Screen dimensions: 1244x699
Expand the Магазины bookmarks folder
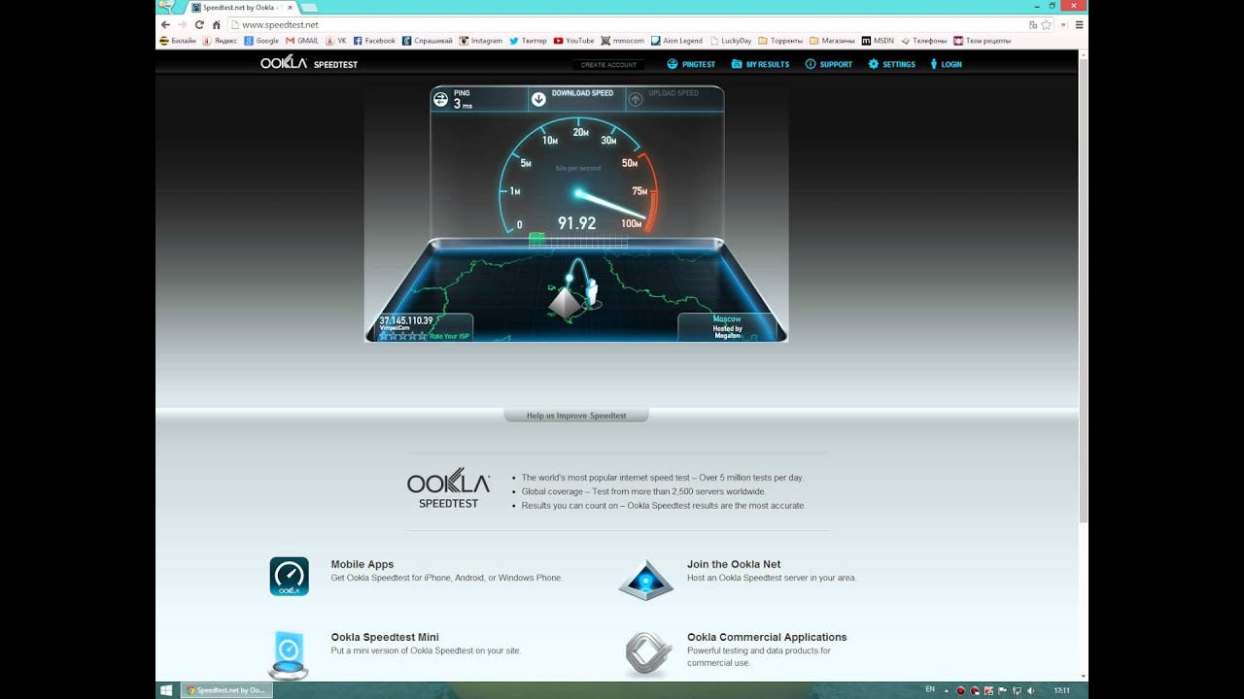(x=832, y=41)
